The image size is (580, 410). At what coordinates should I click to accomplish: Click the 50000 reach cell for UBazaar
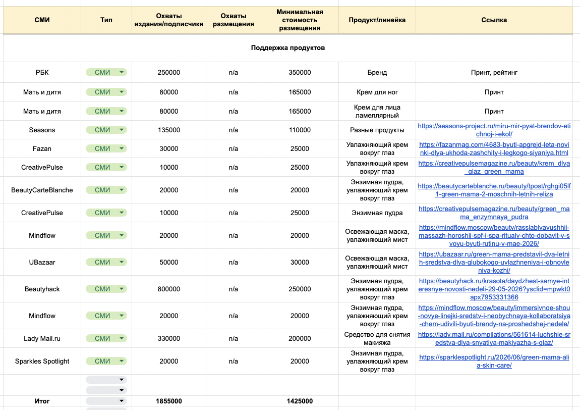[x=168, y=262]
